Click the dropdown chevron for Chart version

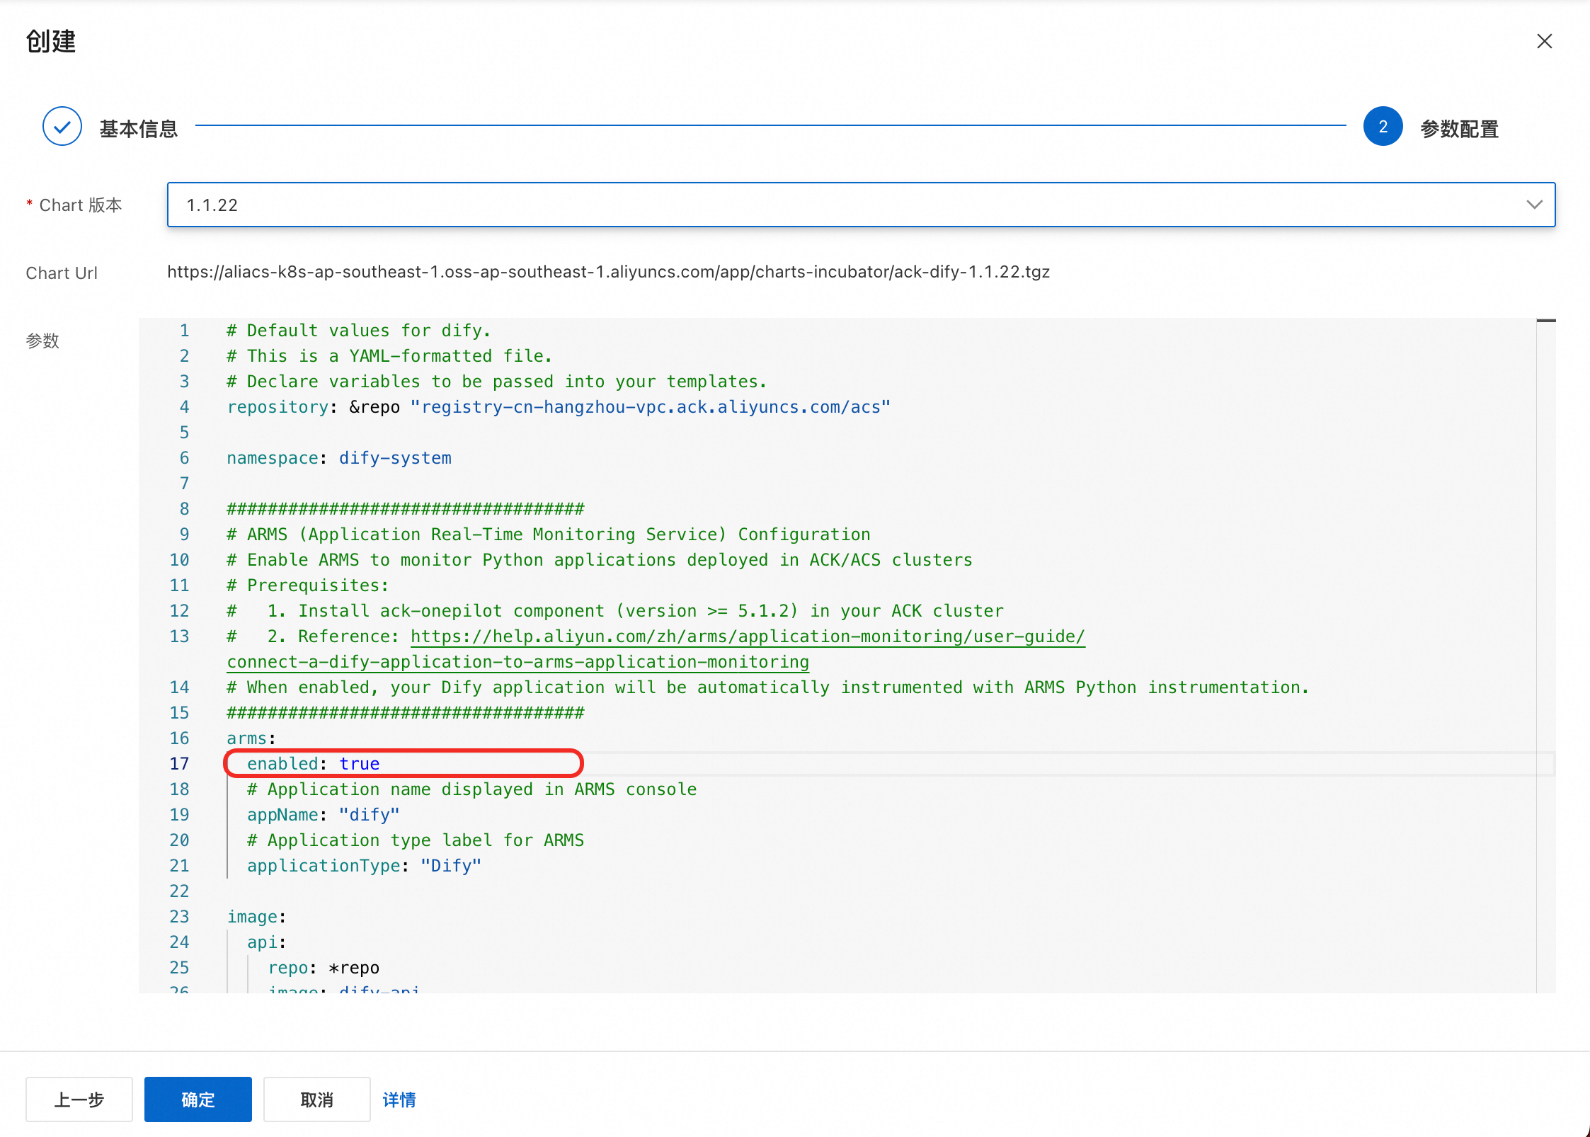point(1534,205)
